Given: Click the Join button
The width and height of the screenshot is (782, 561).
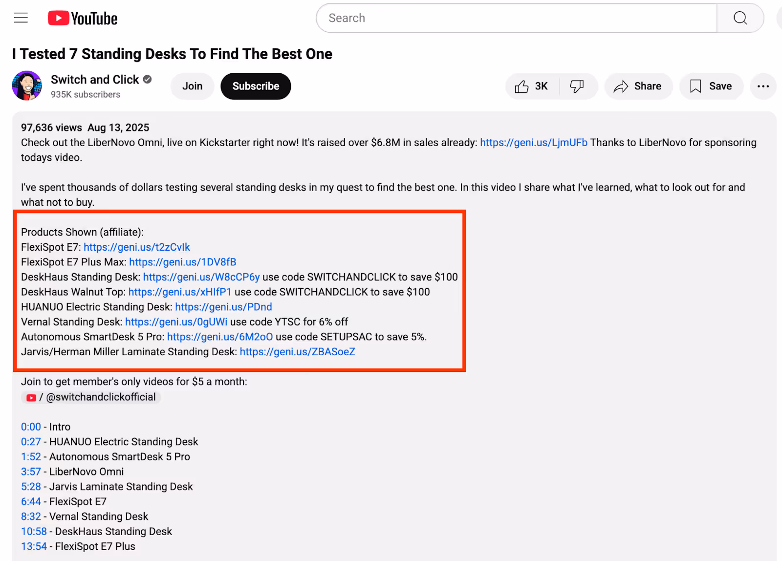Looking at the screenshot, I should click(192, 86).
